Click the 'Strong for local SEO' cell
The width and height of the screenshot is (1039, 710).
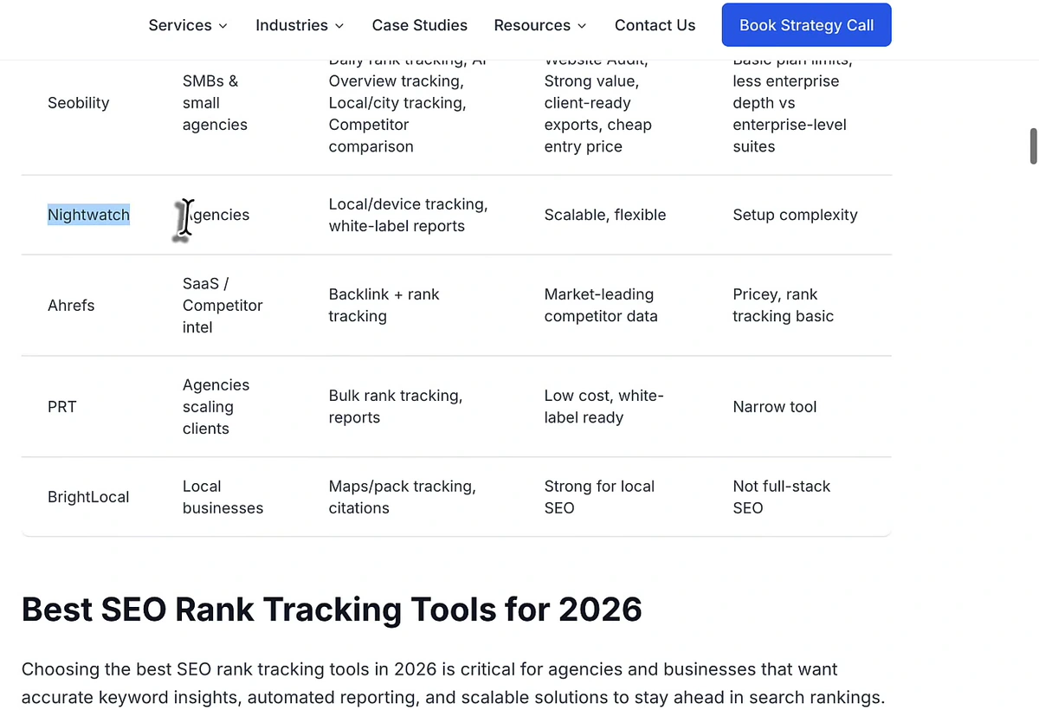click(x=599, y=497)
